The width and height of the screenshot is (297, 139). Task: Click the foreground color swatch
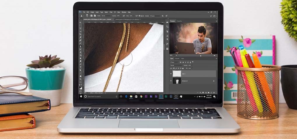80,87
